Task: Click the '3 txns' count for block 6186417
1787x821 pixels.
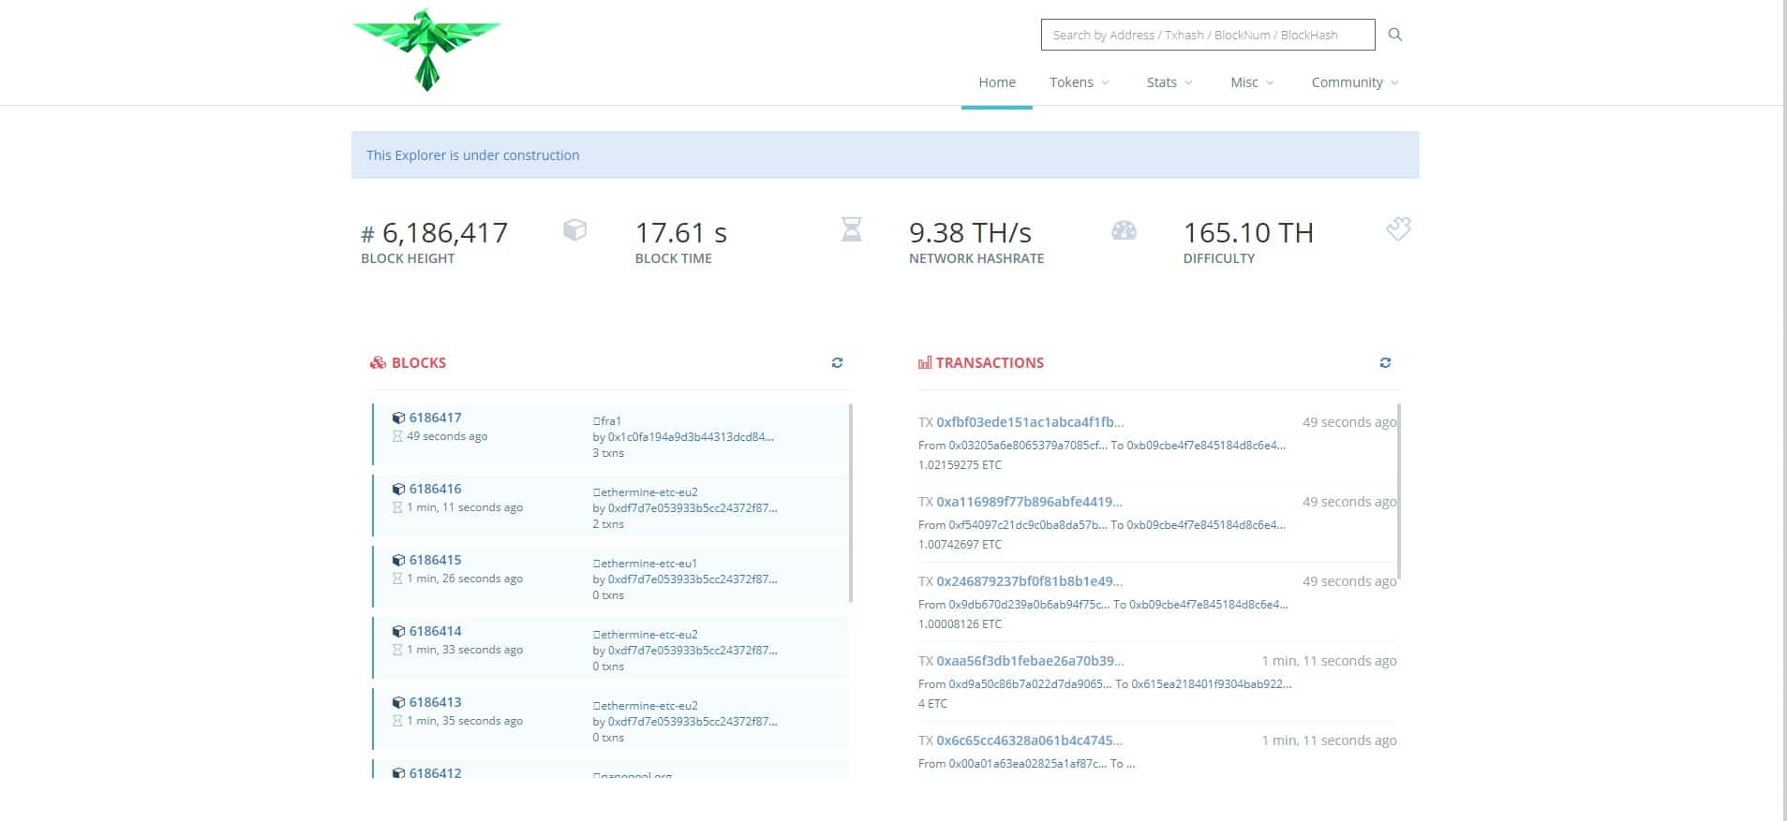Action: (608, 453)
